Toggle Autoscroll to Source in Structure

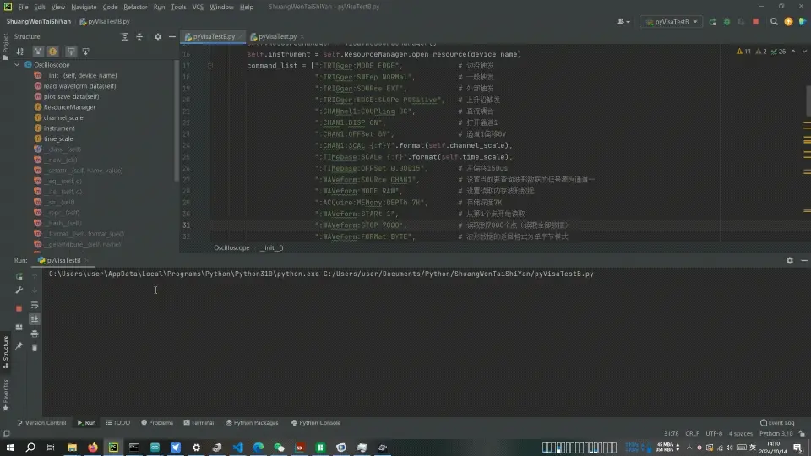[x=71, y=52]
